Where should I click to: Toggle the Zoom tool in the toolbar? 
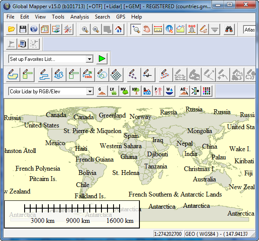coord(136,29)
